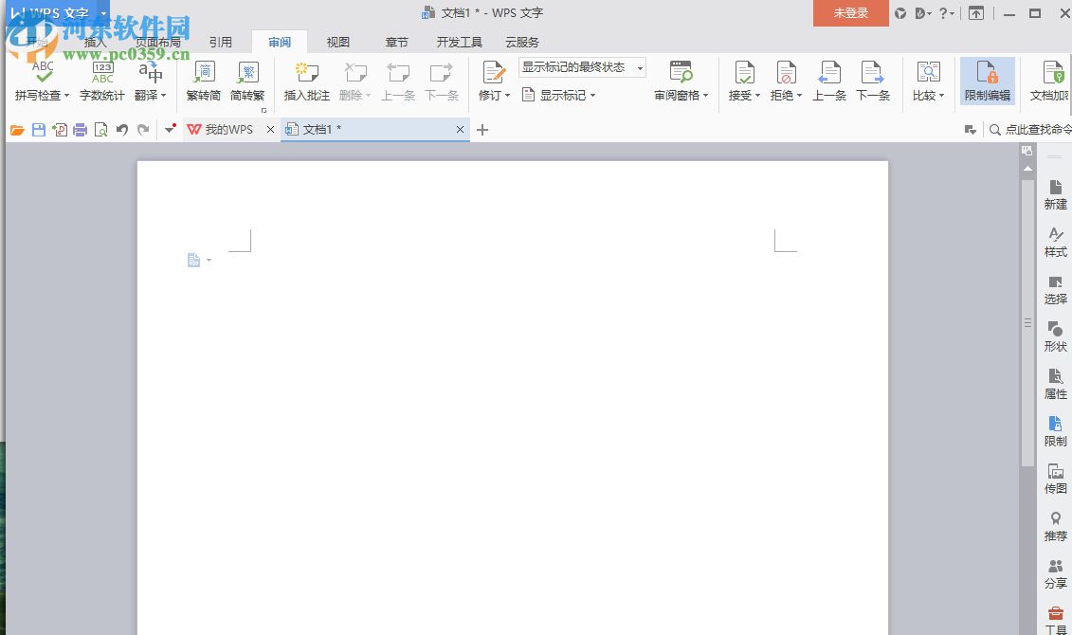The image size is (1072, 635).
Task: Switch to the 视图 ribbon tab
Action: coord(337,42)
